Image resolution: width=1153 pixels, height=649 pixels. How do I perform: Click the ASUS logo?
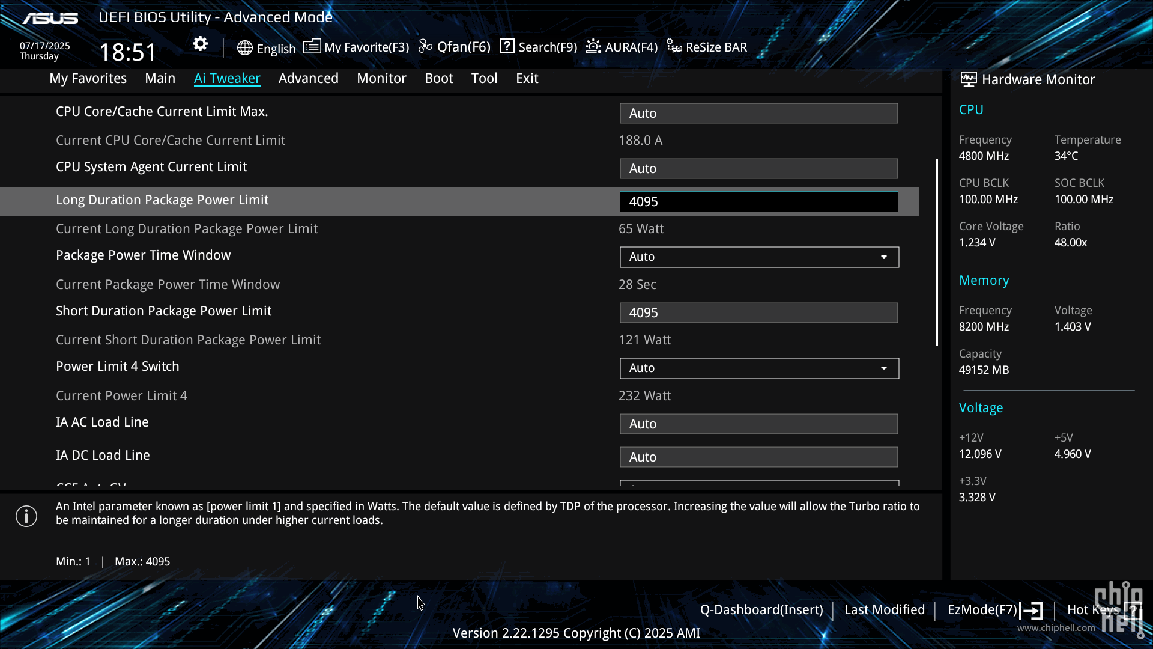point(50,18)
